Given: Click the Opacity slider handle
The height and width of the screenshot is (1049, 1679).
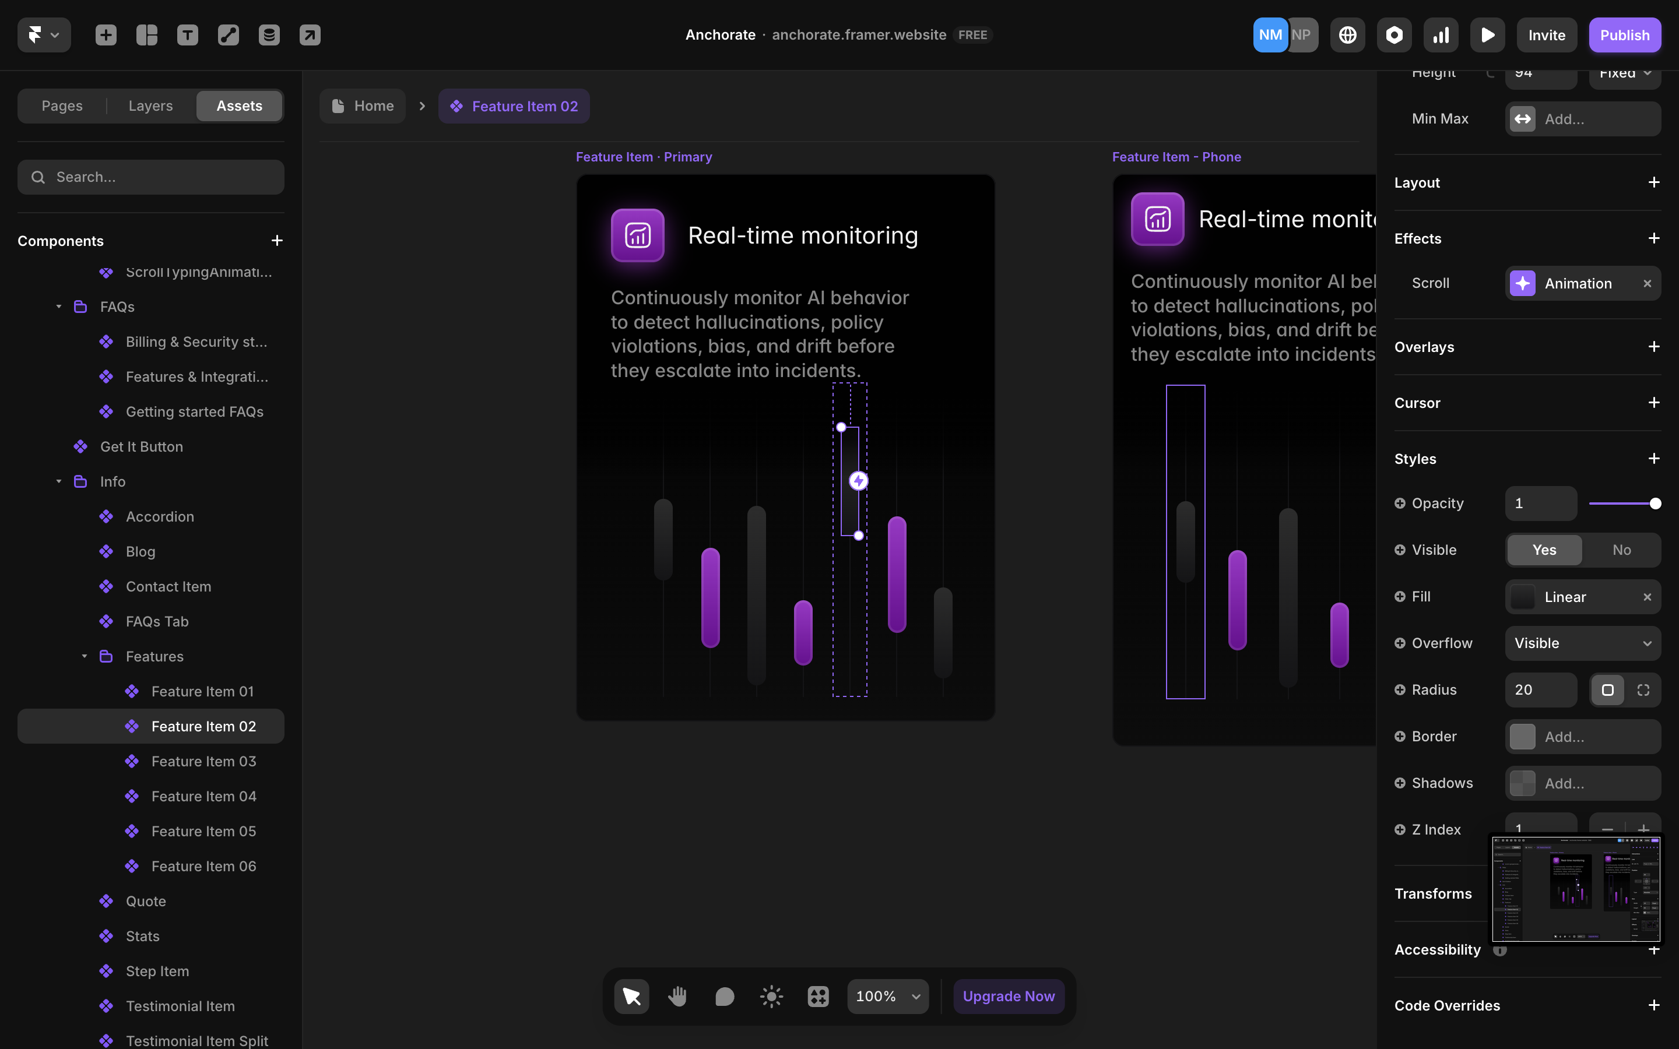Looking at the screenshot, I should 1655,503.
